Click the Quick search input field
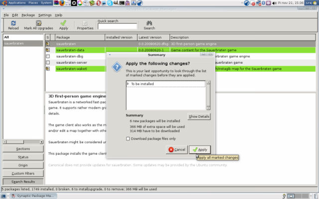The image size is (319, 199). tap(118, 26)
